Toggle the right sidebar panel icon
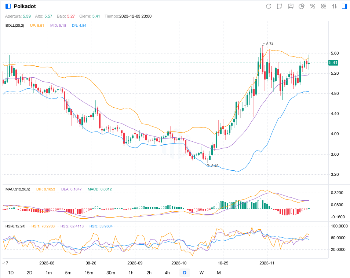The image size is (350, 278). click(344, 6)
